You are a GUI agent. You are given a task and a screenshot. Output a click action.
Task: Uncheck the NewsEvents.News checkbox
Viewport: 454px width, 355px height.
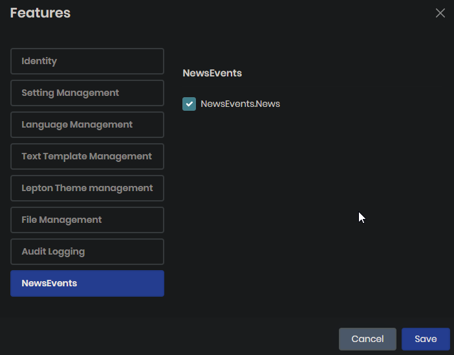(189, 104)
